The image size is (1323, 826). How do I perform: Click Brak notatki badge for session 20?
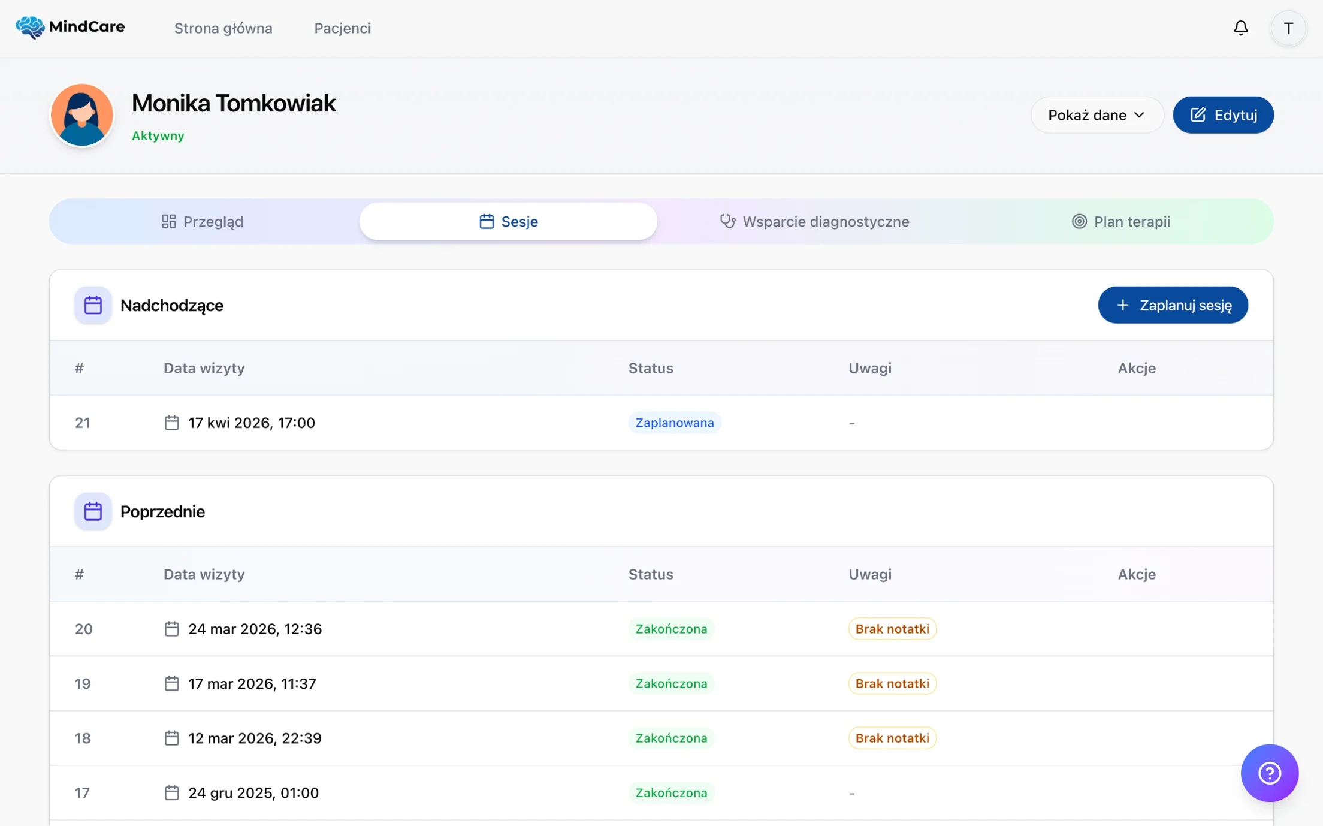tap(892, 629)
